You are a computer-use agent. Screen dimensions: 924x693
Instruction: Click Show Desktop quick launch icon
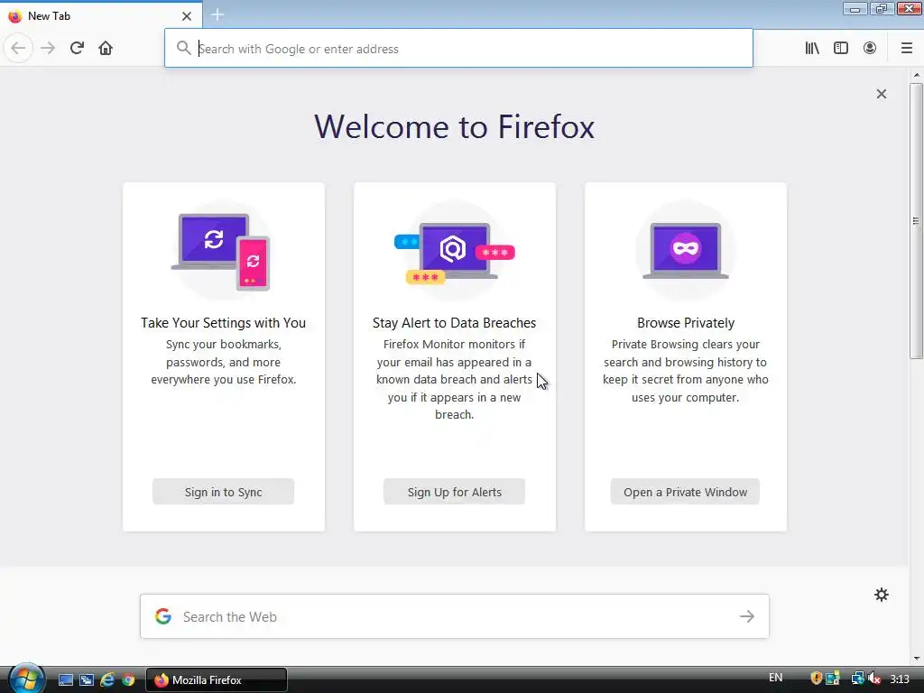pos(65,679)
